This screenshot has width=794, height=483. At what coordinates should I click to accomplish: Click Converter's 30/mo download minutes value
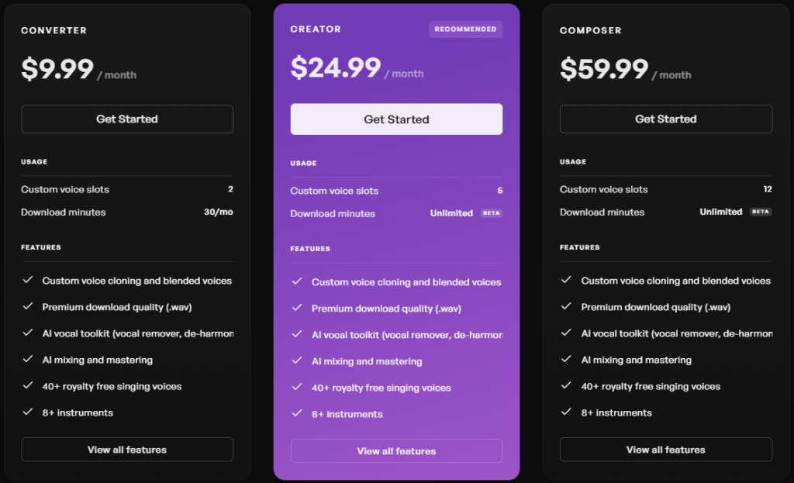[x=218, y=212]
